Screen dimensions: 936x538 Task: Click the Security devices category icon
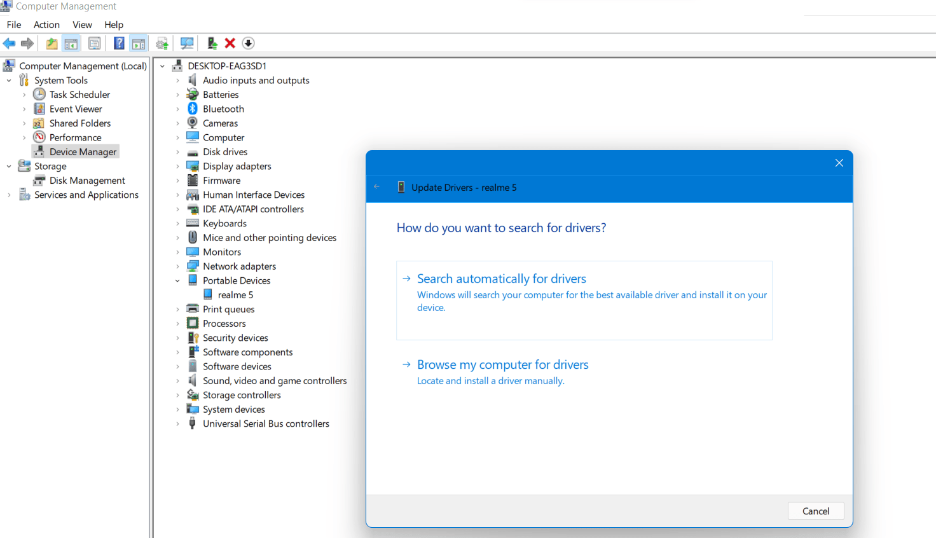(x=193, y=338)
